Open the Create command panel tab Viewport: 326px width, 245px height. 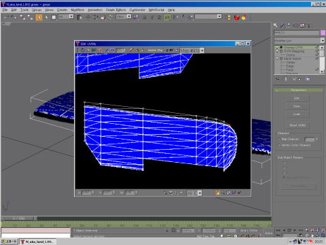point(275,25)
